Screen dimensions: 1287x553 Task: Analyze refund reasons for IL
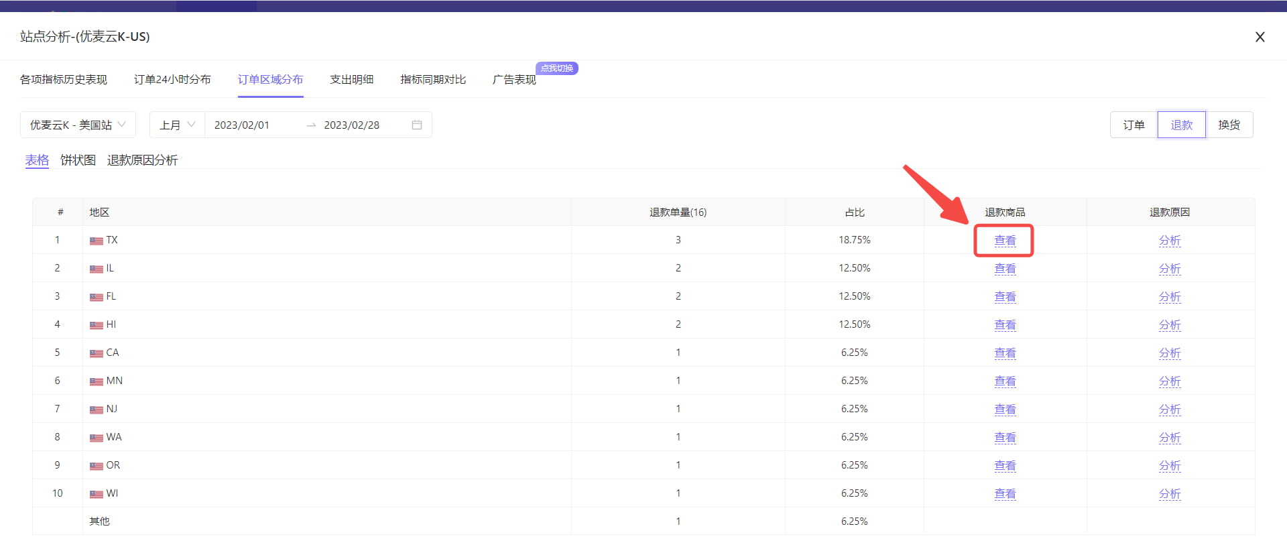(x=1170, y=268)
